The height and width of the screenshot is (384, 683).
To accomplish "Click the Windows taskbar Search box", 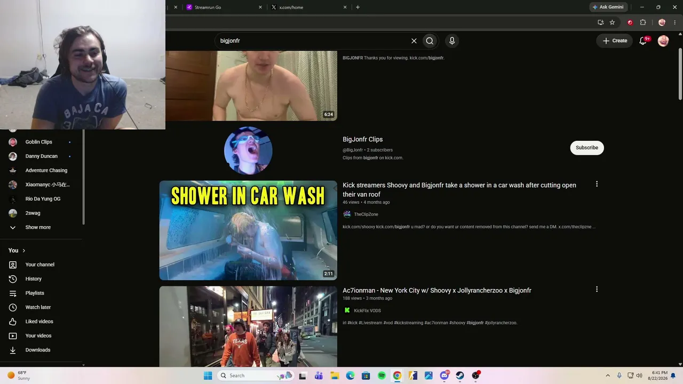I will pos(257,375).
